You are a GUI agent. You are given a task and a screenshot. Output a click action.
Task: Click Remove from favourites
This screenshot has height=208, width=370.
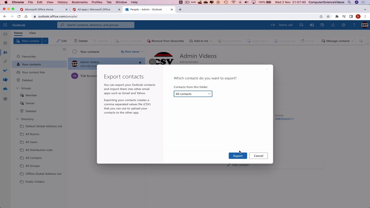pos(165,41)
